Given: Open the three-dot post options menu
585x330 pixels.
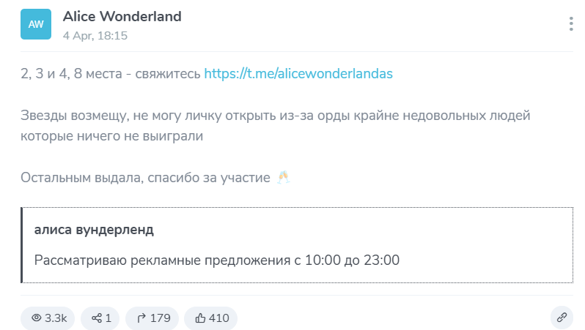Looking at the screenshot, I should click(x=571, y=24).
